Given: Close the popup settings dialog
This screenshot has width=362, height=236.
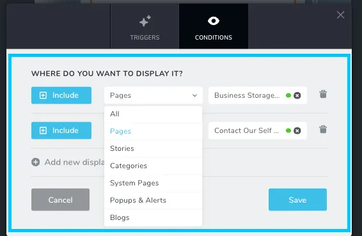Looking at the screenshot, I should 340,15.
